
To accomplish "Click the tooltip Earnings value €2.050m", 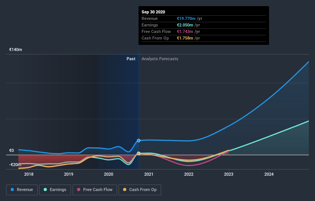I will point(185,25).
